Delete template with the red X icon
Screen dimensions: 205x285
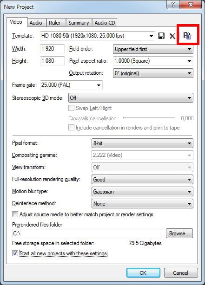pos(172,36)
